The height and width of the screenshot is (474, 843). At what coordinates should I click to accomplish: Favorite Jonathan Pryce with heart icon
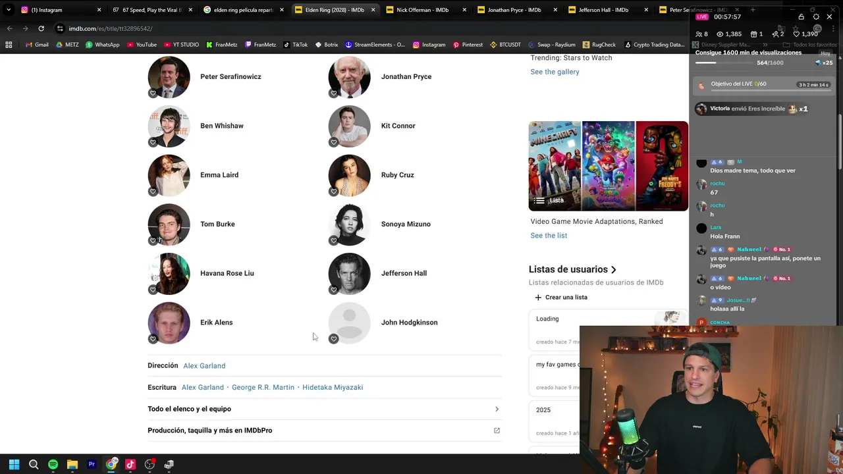(x=333, y=93)
